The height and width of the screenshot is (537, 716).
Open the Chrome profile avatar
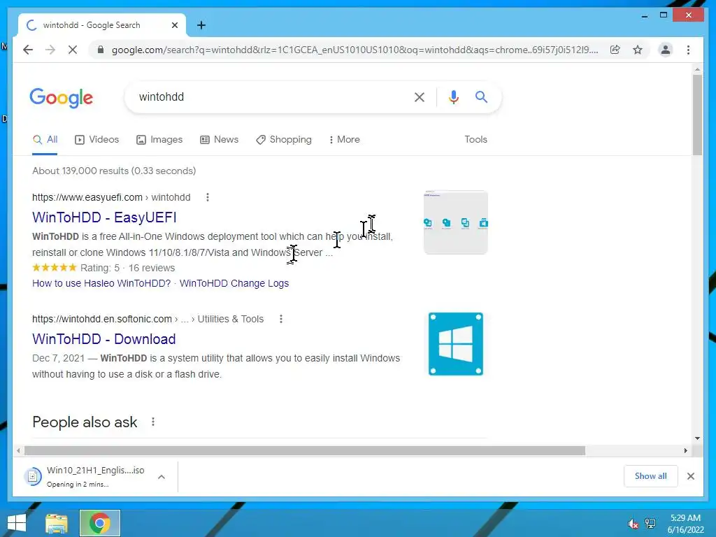coord(666,50)
